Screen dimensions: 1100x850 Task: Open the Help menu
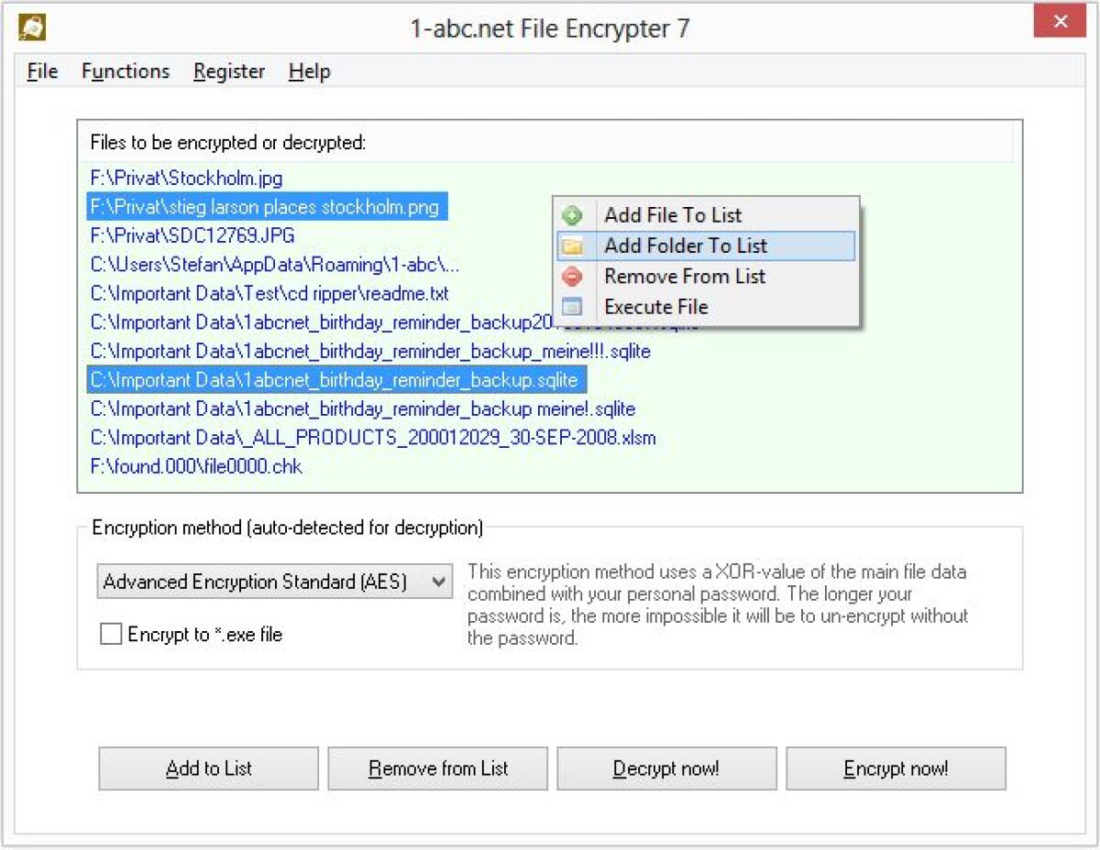coord(308,71)
